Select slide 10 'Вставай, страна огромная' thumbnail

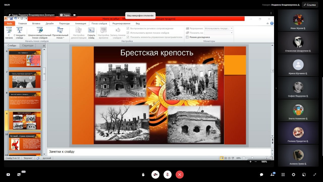[x=25, y=142]
